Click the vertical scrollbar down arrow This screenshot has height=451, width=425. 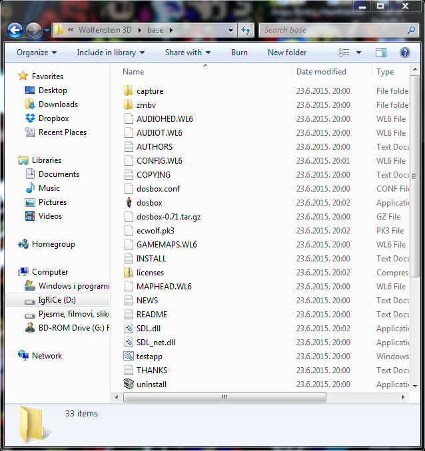415,386
